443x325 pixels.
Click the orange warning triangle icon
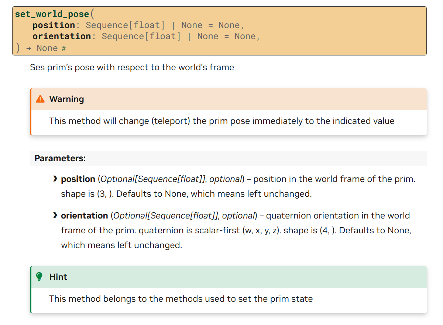click(x=40, y=99)
